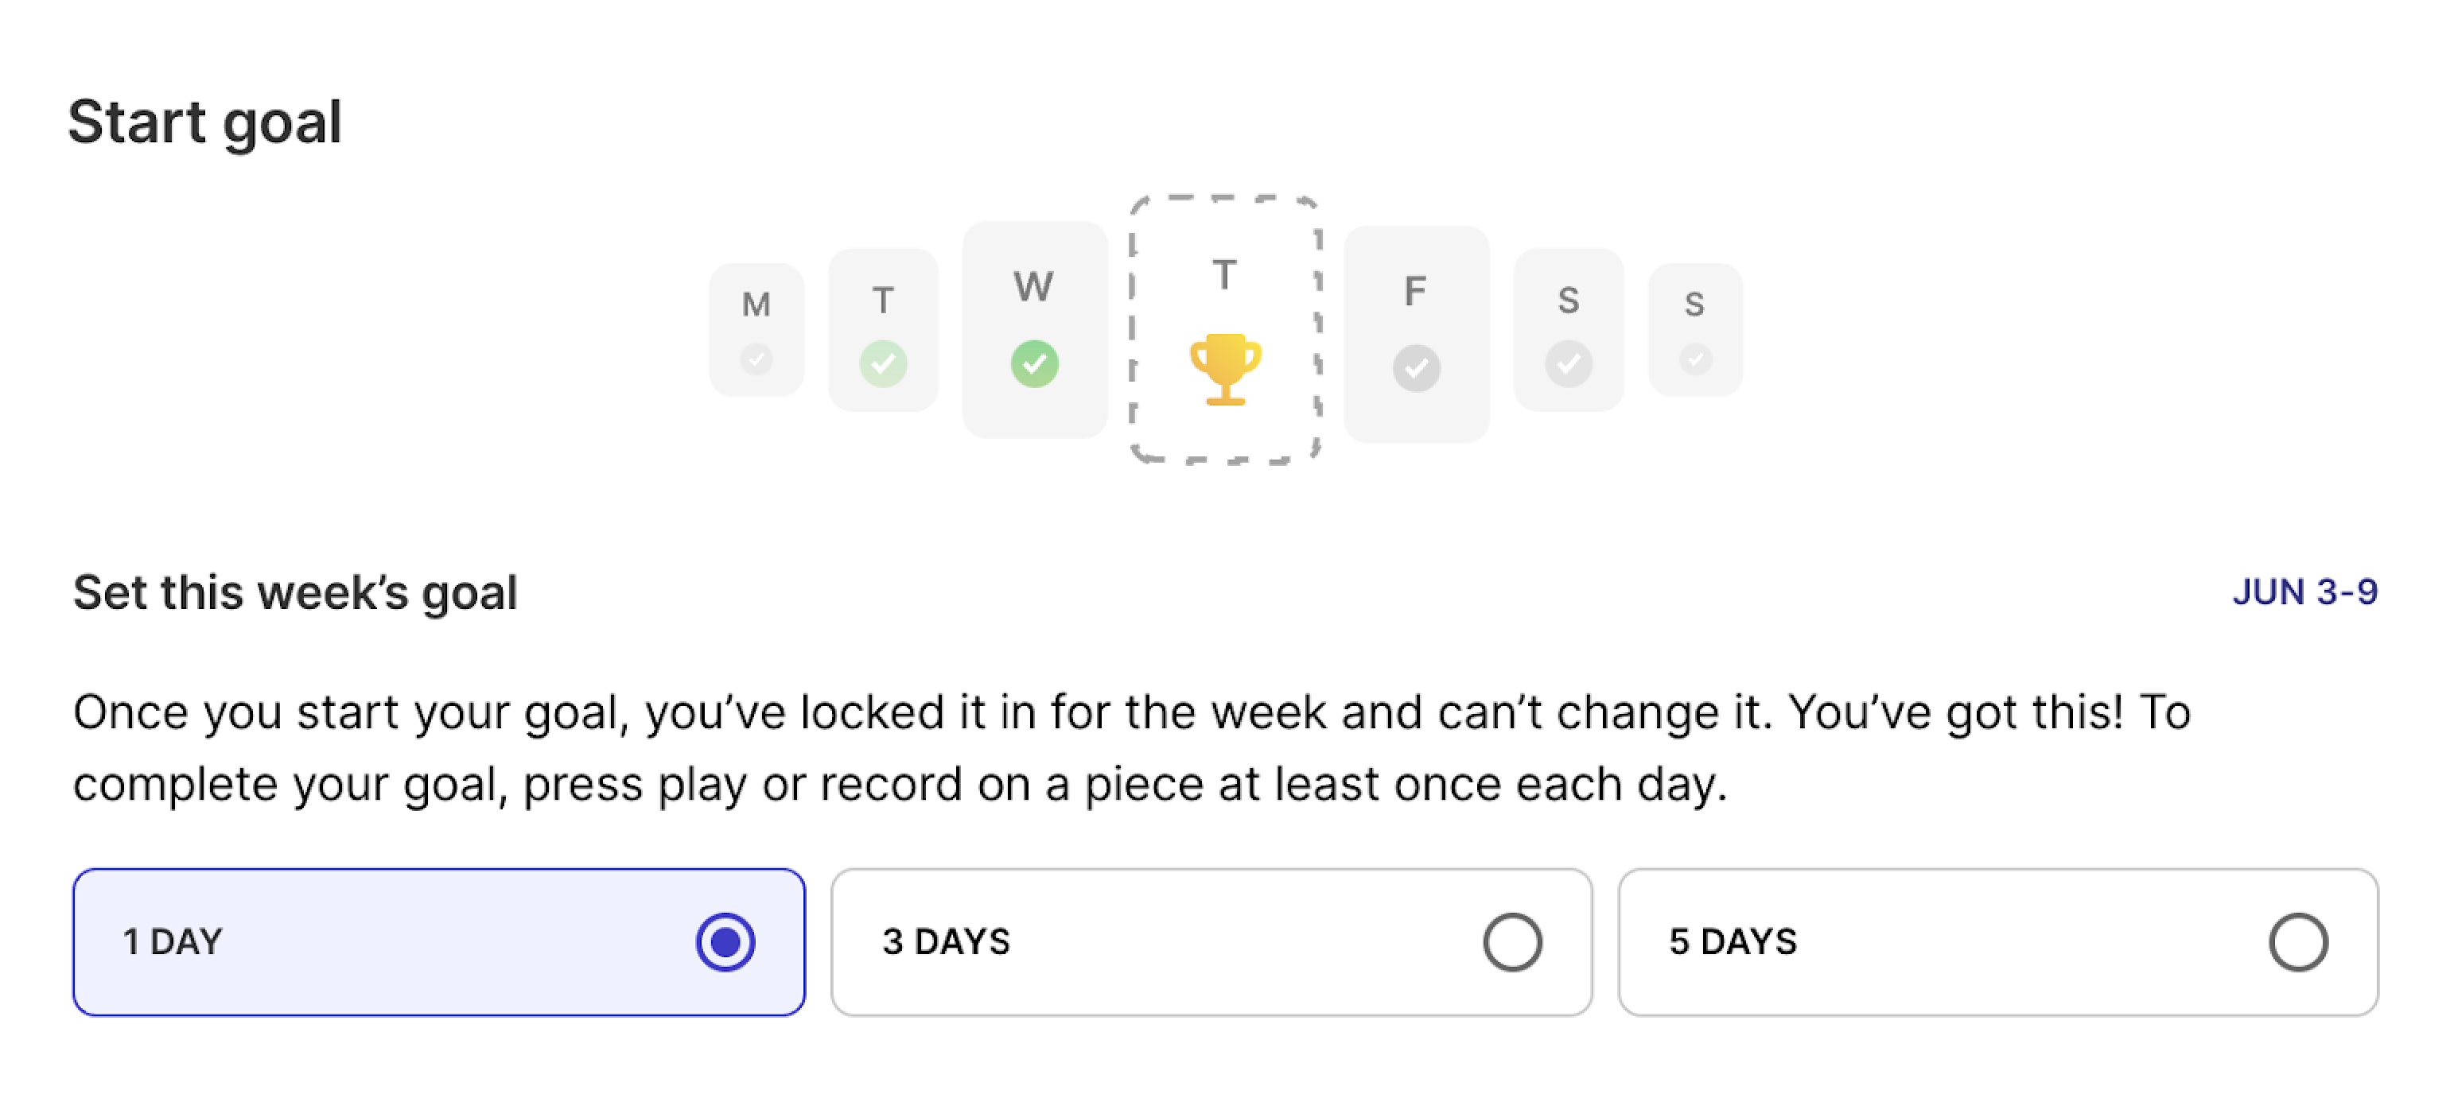Click the last "S" letter for Sunday
The width and height of the screenshot is (2454, 1094).
[x=1694, y=305]
